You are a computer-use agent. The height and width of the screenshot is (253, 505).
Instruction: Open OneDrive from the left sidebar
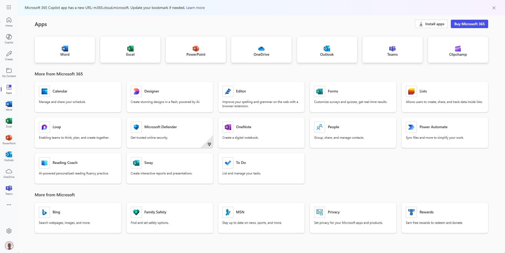(x=9, y=173)
